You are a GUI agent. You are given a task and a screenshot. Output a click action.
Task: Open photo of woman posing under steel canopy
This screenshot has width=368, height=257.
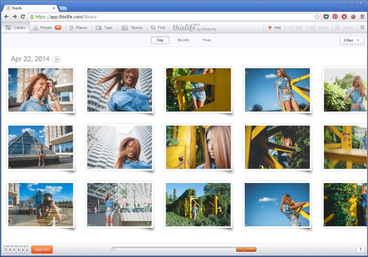pyautogui.click(x=120, y=205)
